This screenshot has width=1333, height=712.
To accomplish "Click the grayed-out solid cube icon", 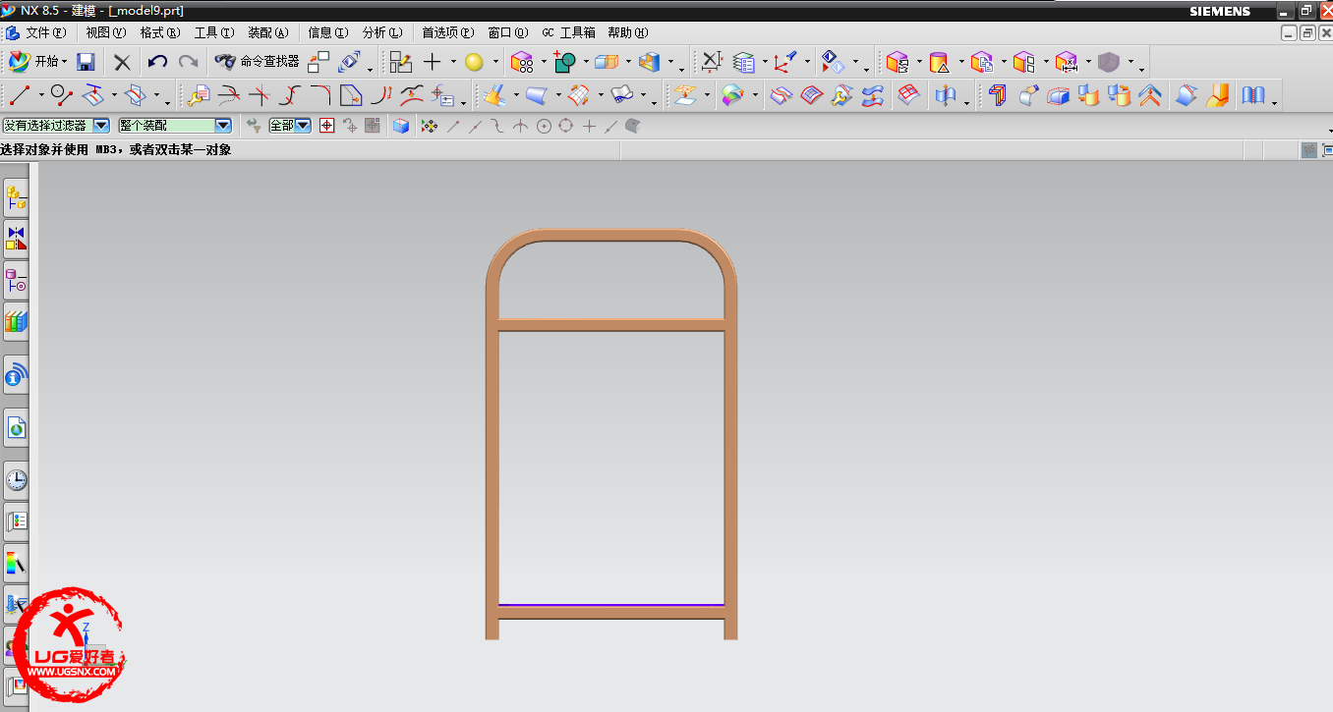I will (x=1109, y=62).
